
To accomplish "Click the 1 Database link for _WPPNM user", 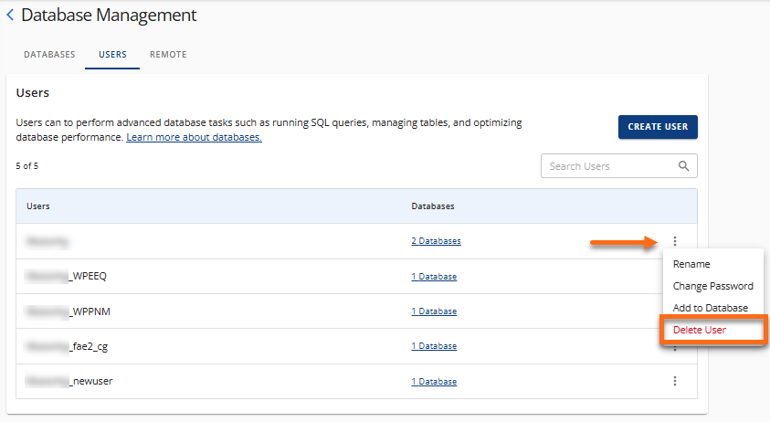I will [434, 311].
